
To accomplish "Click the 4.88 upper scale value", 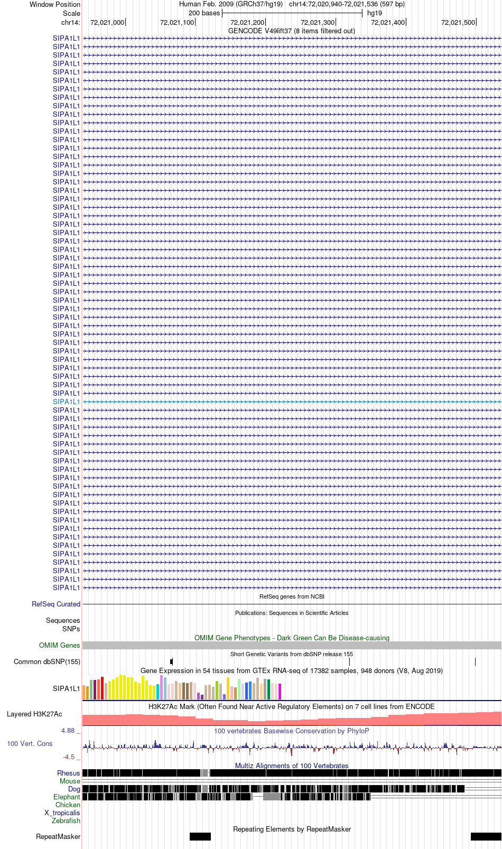I will click(68, 730).
